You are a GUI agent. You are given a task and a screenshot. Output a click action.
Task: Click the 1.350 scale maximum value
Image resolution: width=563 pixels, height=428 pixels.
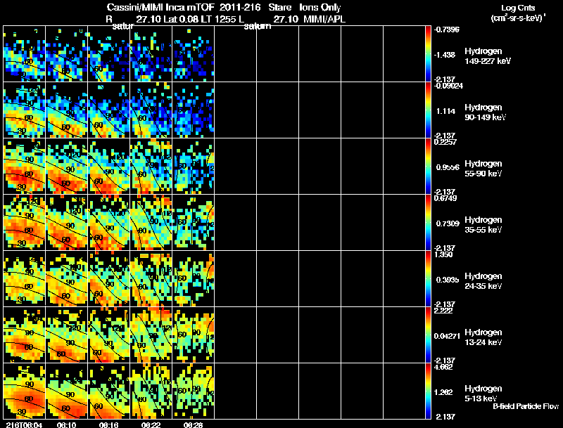[x=443, y=254]
